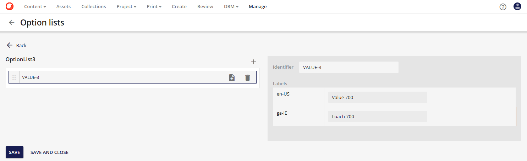The image size is (527, 161).
Task: Expand the Project dropdown menu
Action: pyautogui.click(x=126, y=7)
